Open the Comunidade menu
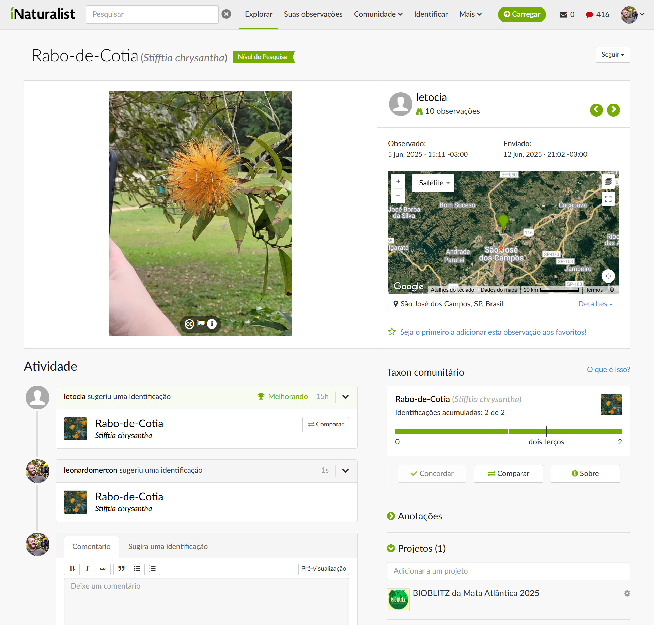Image resolution: width=654 pixels, height=625 pixels. click(378, 14)
